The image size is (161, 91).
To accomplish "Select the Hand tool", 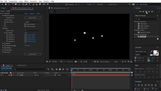I will coord(6,4).
